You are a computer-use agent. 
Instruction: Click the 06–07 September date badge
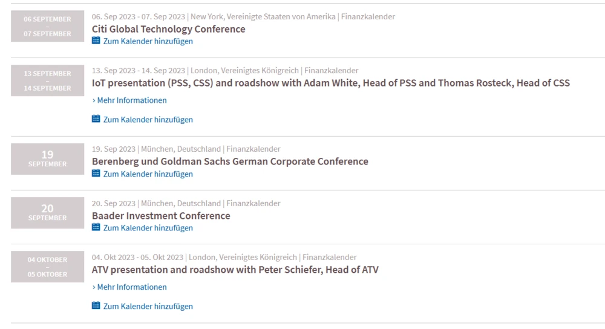[x=47, y=27]
